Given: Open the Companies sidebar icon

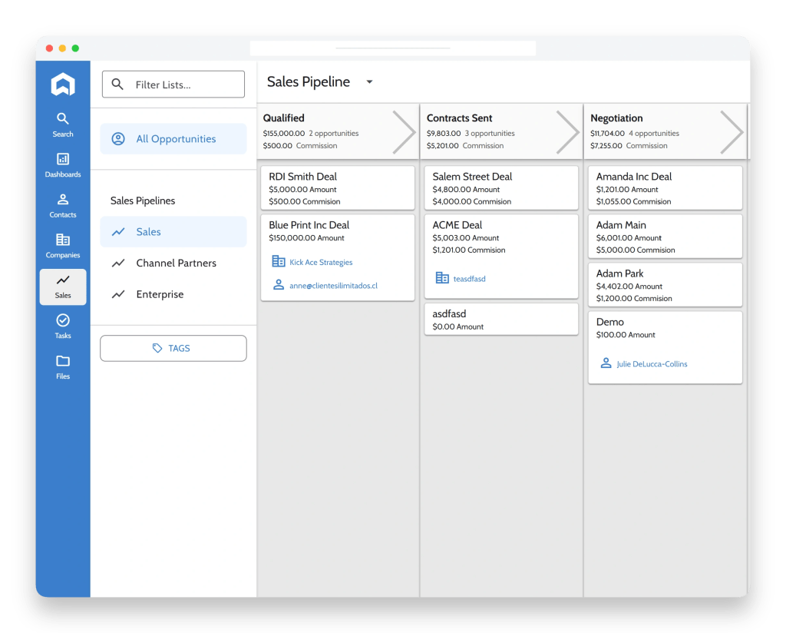Looking at the screenshot, I should pos(62,240).
